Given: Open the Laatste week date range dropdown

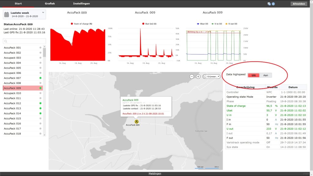Looking at the screenshot, I should [x=43, y=13].
